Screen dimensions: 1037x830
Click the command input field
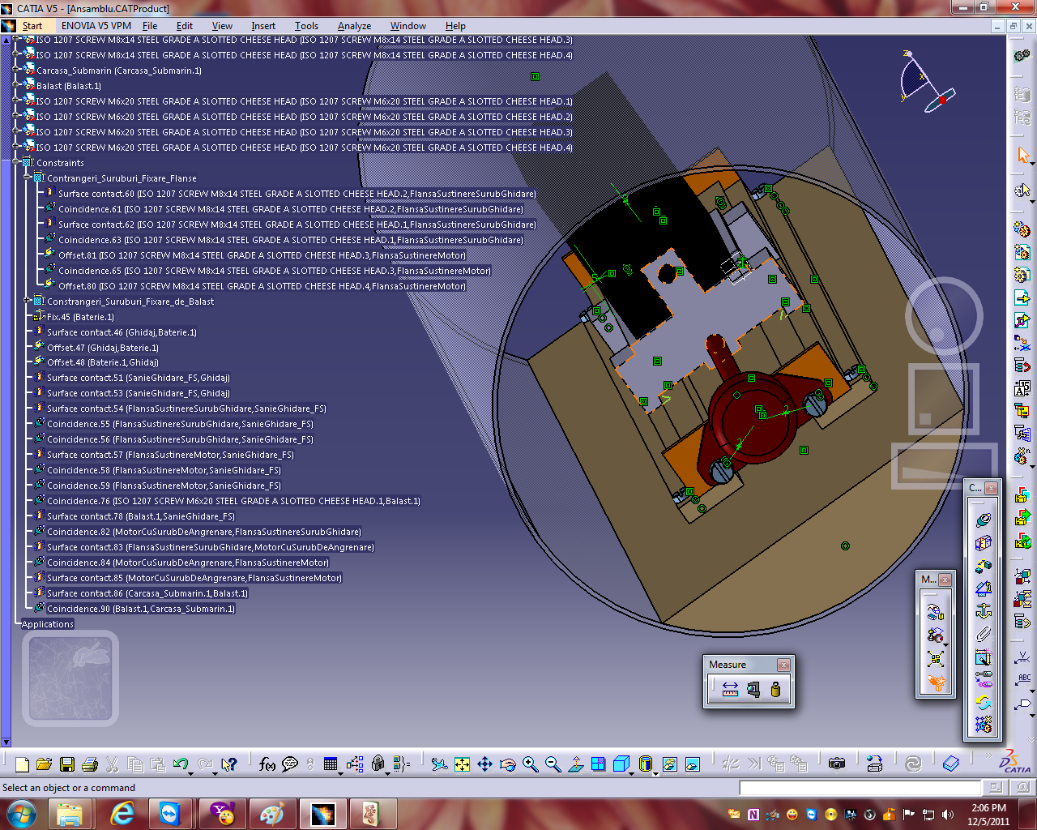[860, 788]
